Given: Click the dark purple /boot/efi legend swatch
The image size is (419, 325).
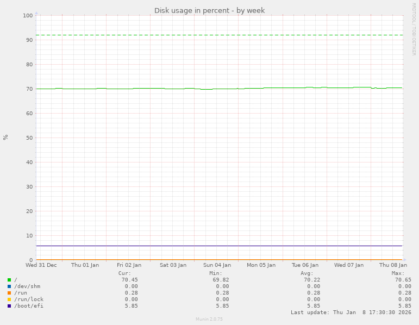Looking at the screenshot, I should [9, 306].
